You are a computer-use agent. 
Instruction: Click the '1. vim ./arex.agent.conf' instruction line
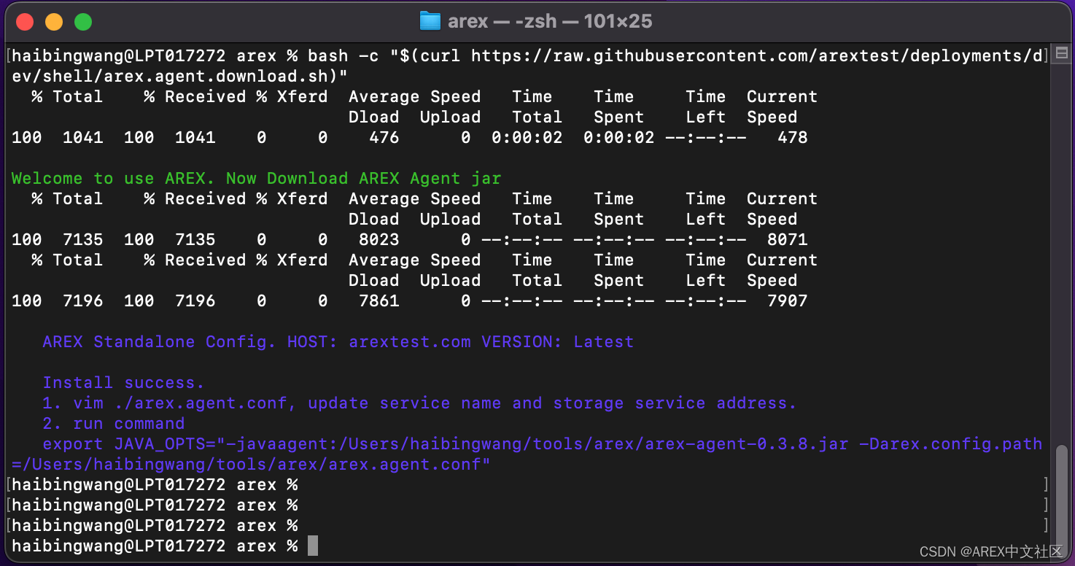[419, 403]
